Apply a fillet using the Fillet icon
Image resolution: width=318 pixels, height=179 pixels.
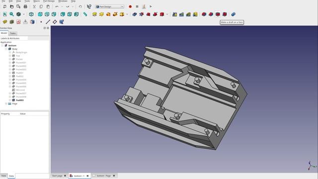[204, 14]
